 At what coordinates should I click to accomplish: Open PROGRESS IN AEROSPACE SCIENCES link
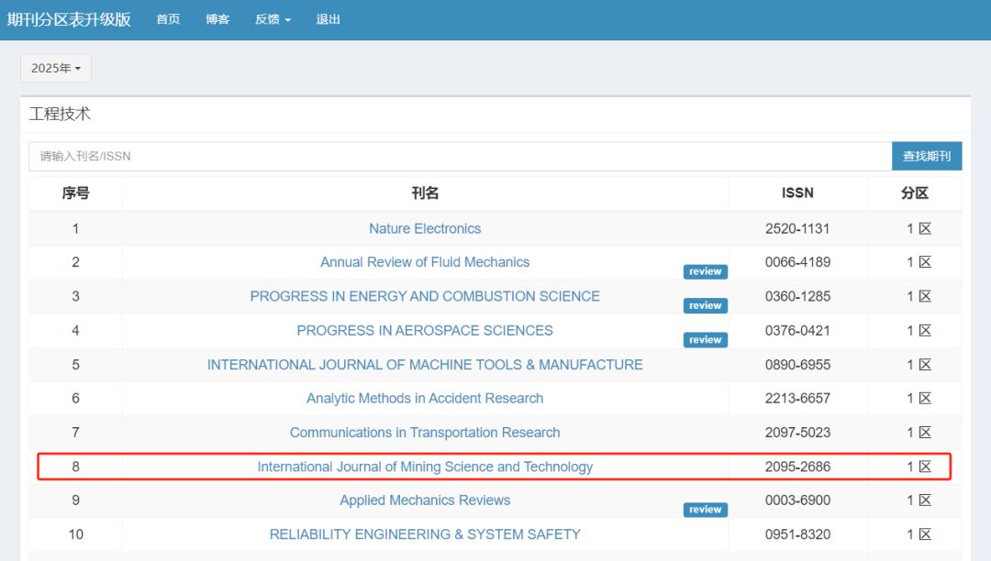coord(425,330)
